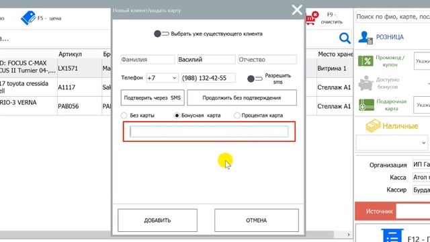Click the Наличные cash icon

tap(373, 126)
